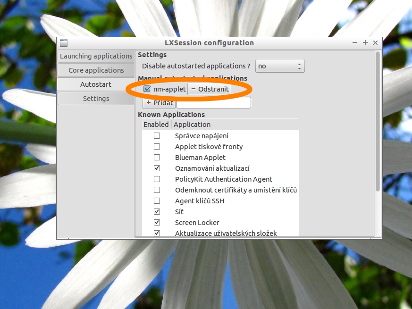Image resolution: width=412 pixels, height=309 pixels.
Task: Select the Autostart tab
Action: pyautogui.click(x=96, y=84)
